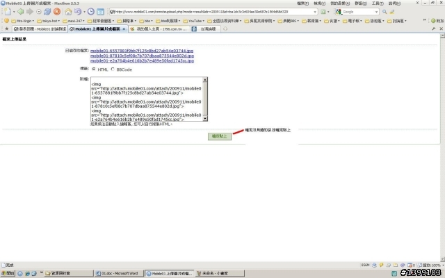Switch to the first Mobile01 討論群組 tab
This screenshot has width=445, height=278.
point(40,29)
